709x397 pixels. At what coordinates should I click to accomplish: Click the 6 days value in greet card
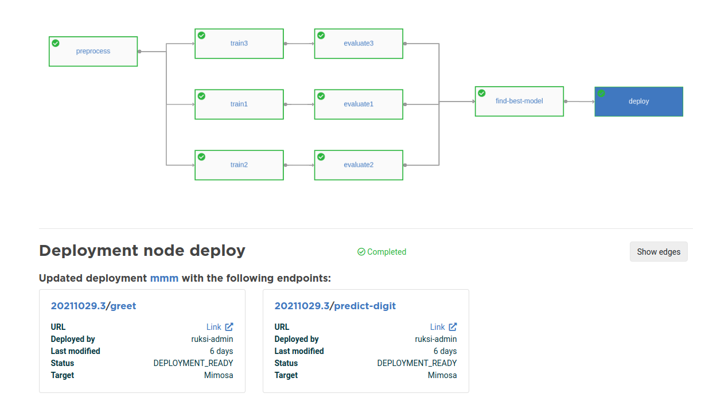[x=221, y=351]
